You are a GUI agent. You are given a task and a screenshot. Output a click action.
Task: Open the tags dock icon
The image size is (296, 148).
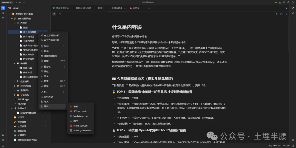click(3, 140)
